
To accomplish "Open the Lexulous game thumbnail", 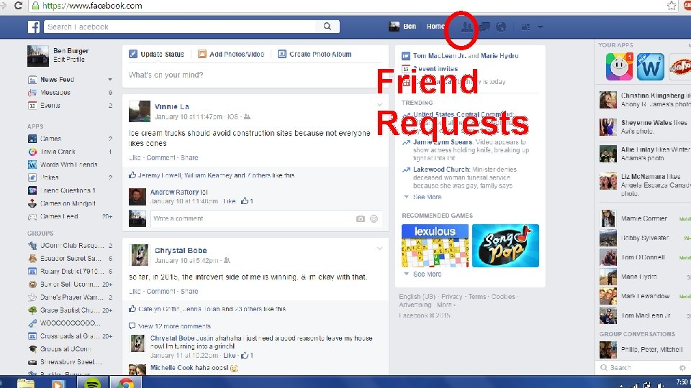I will point(435,246).
